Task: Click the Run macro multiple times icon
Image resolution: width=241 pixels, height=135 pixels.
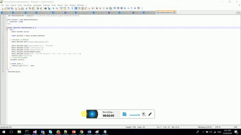Action: point(107,8)
